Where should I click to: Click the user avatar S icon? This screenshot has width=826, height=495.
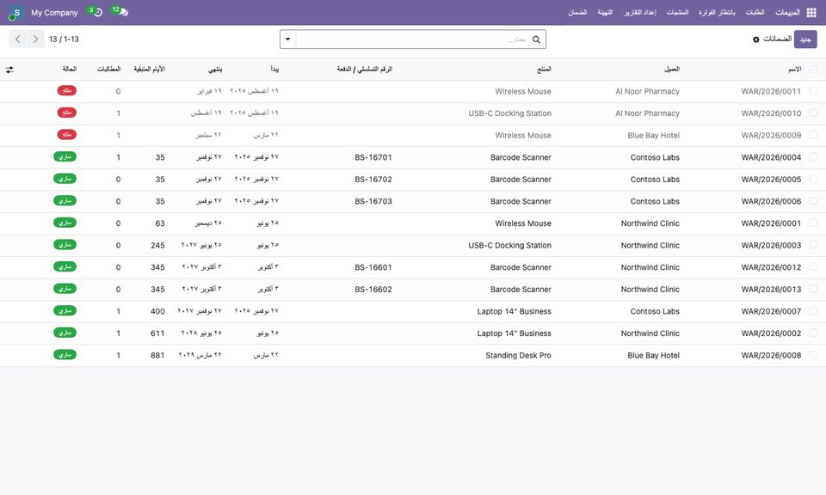point(15,13)
